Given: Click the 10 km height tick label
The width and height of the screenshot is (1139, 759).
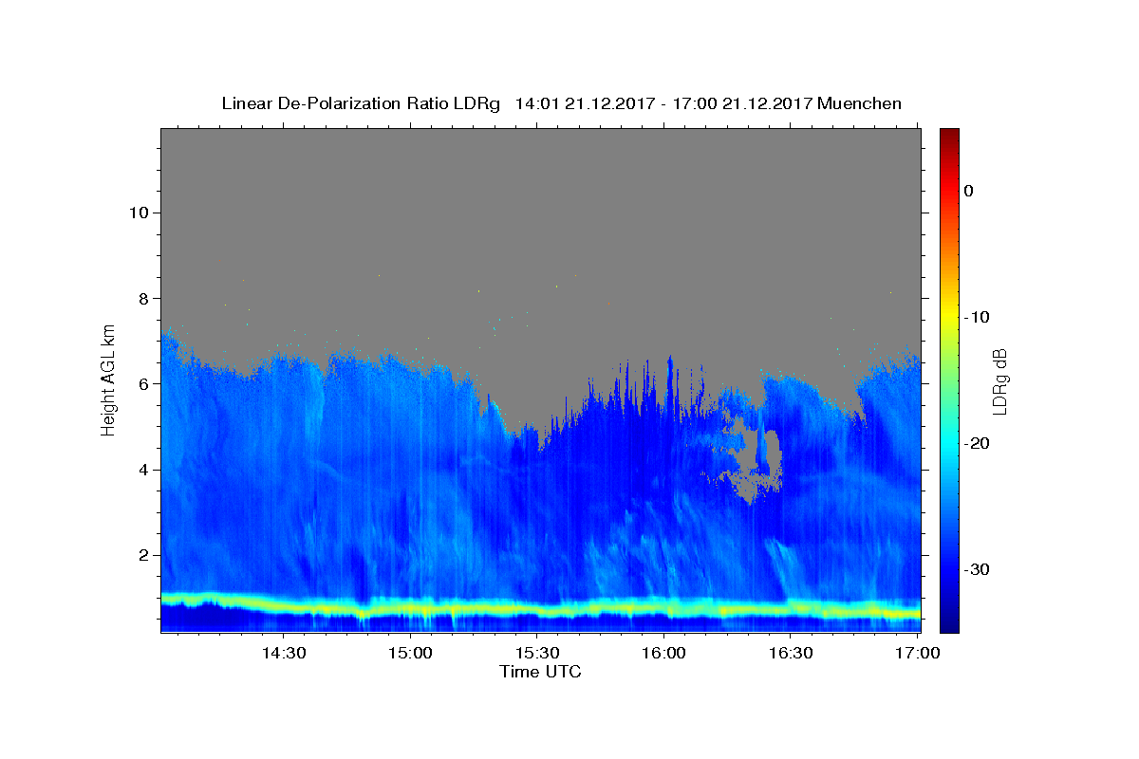Looking at the screenshot, I should click(137, 212).
